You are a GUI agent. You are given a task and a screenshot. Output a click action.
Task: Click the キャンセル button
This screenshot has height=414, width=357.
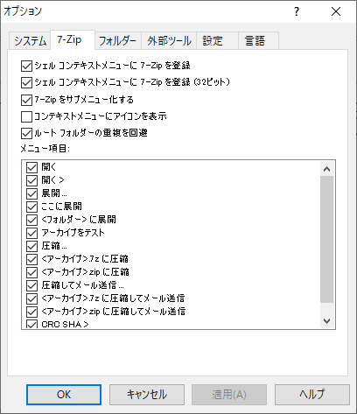[x=147, y=395]
